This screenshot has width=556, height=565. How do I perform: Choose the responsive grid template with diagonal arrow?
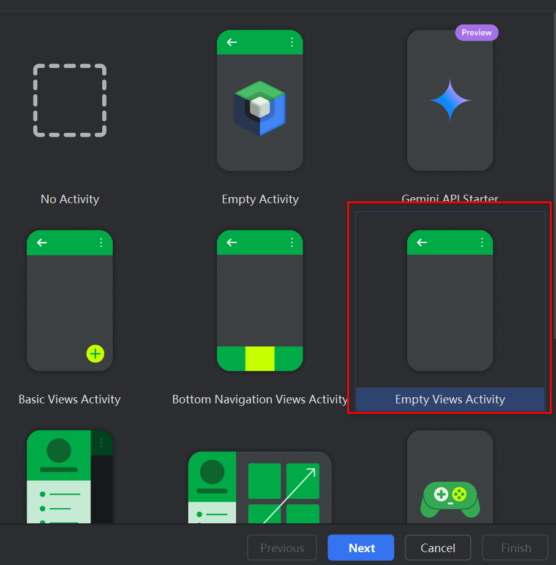coord(260,487)
